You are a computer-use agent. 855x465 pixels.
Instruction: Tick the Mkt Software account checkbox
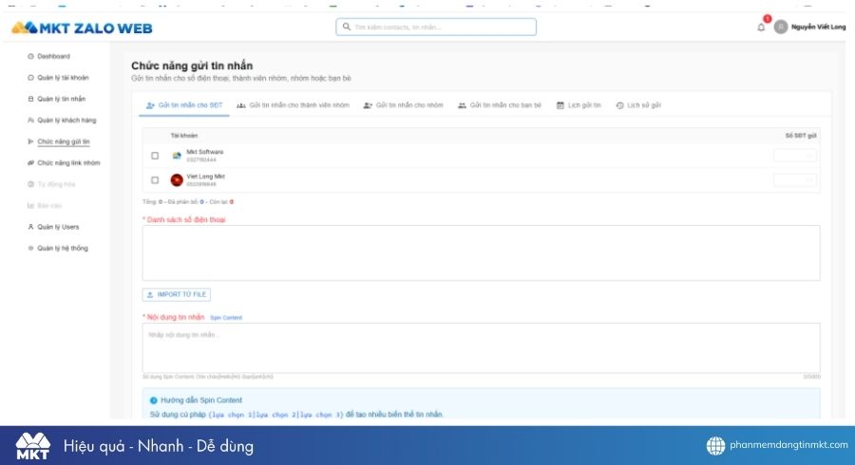[x=155, y=156]
